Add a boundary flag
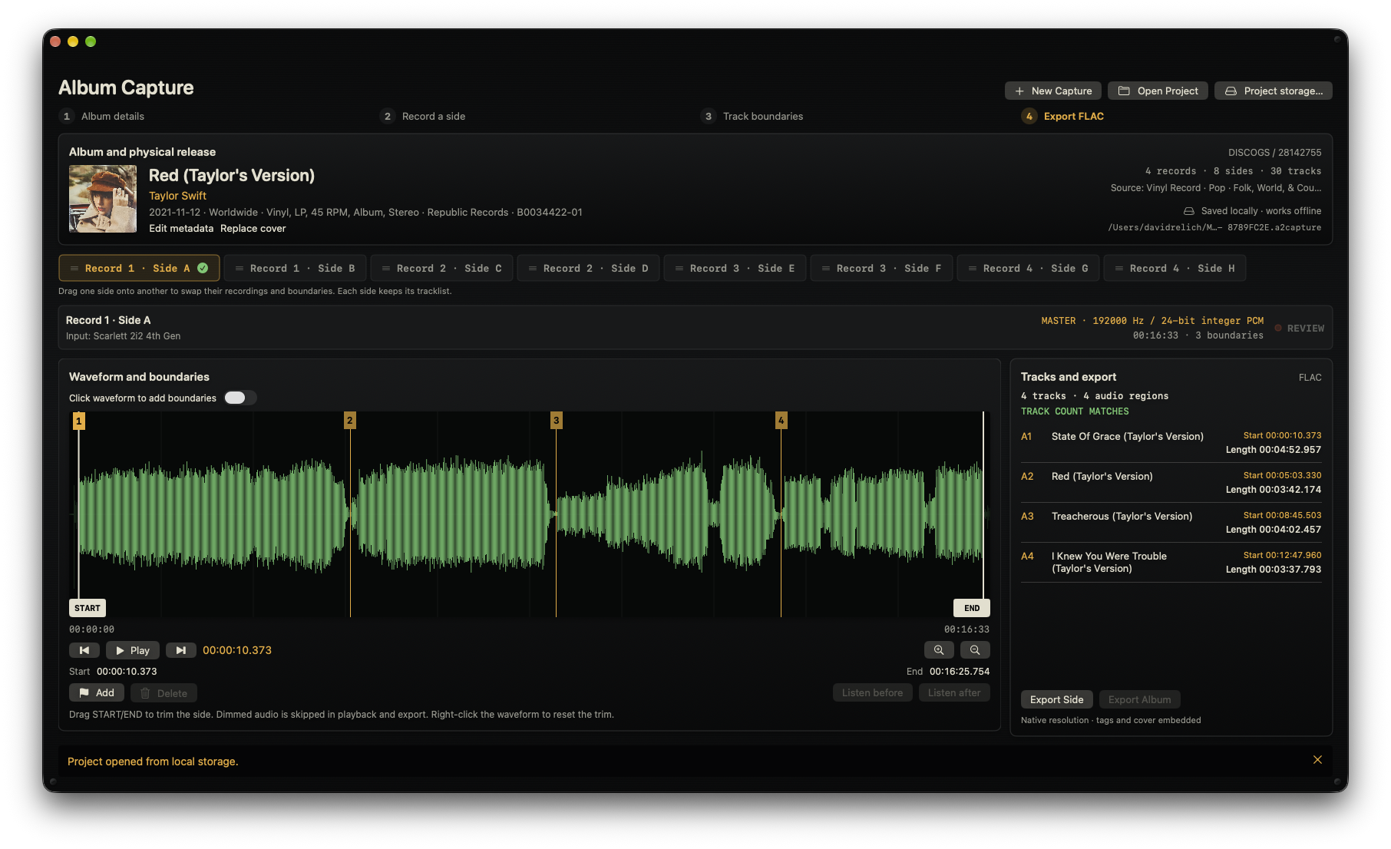The height and width of the screenshot is (849, 1391). point(97,692)
